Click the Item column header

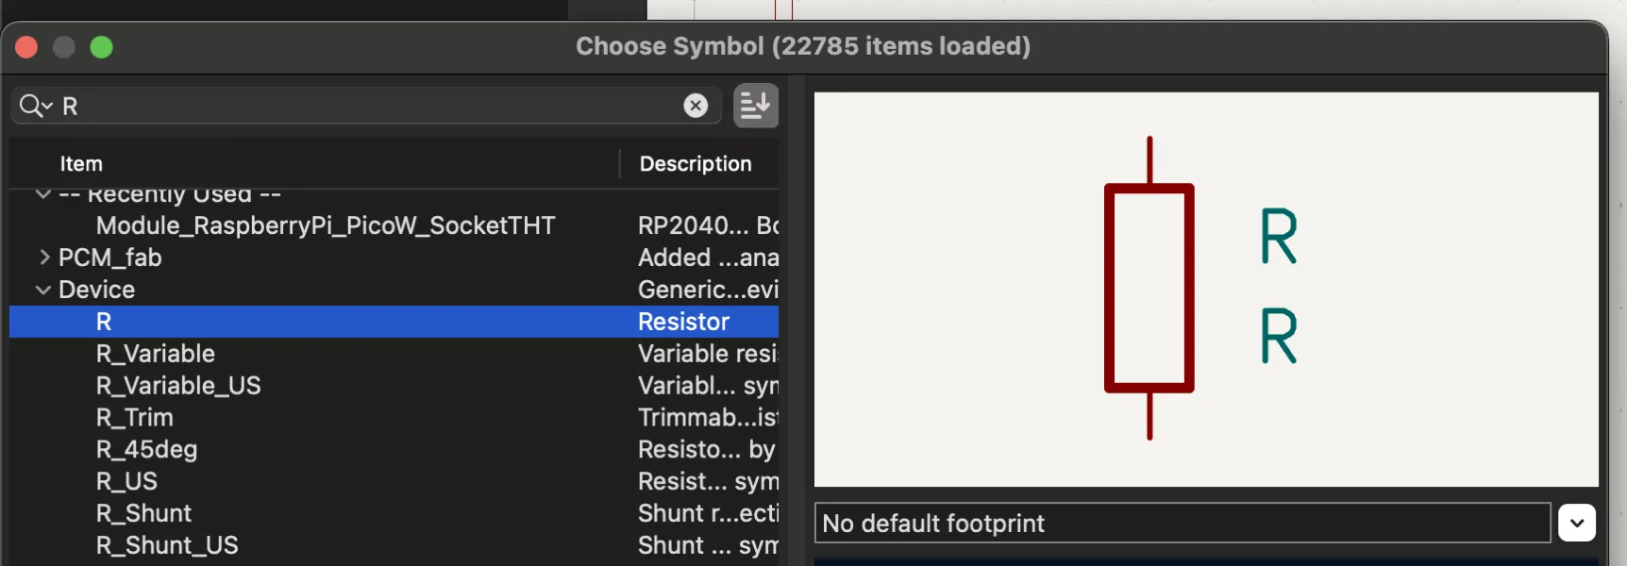(x=81, y=164)
